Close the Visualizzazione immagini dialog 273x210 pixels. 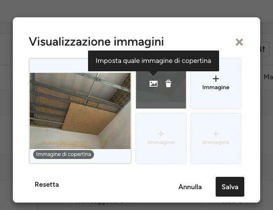239,42
